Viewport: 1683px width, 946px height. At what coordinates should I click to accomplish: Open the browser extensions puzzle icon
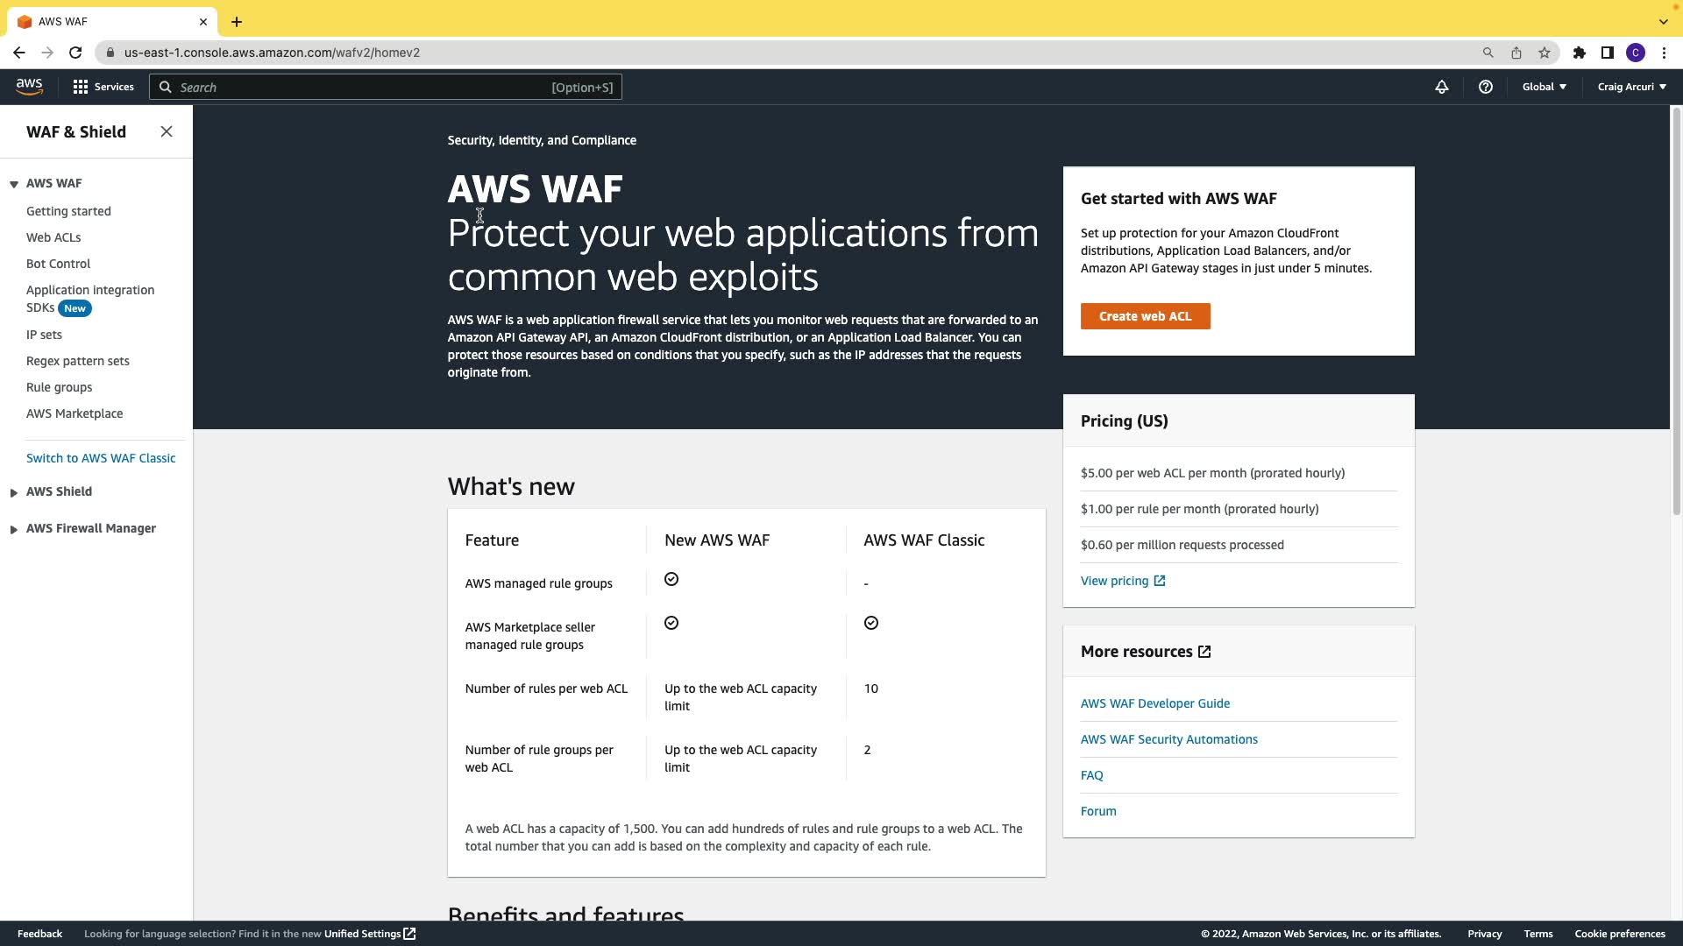pyautogui.click(x=1579, y=53)
